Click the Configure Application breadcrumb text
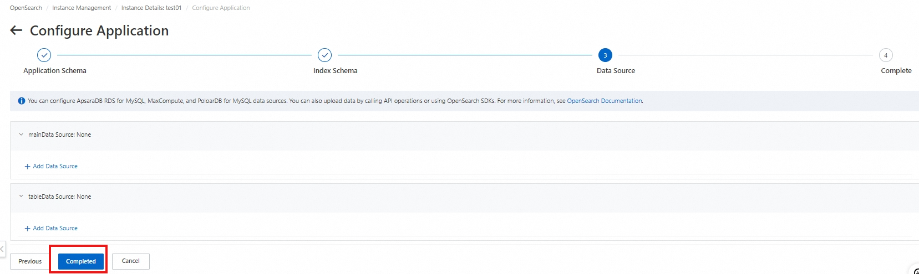Viewport: 919px width, 274px height. (x=221, y=8)
